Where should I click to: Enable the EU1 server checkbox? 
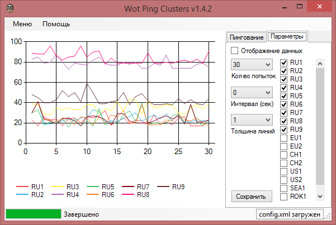click(x=283, y=138)
